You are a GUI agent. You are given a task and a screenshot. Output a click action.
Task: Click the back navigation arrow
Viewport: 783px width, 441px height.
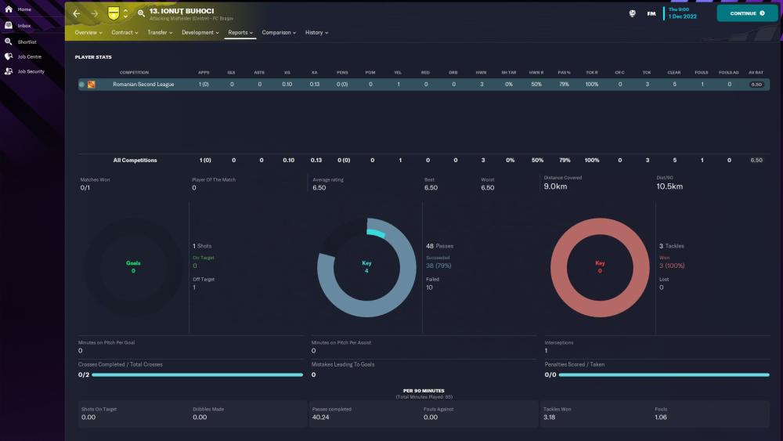[77, 13]
